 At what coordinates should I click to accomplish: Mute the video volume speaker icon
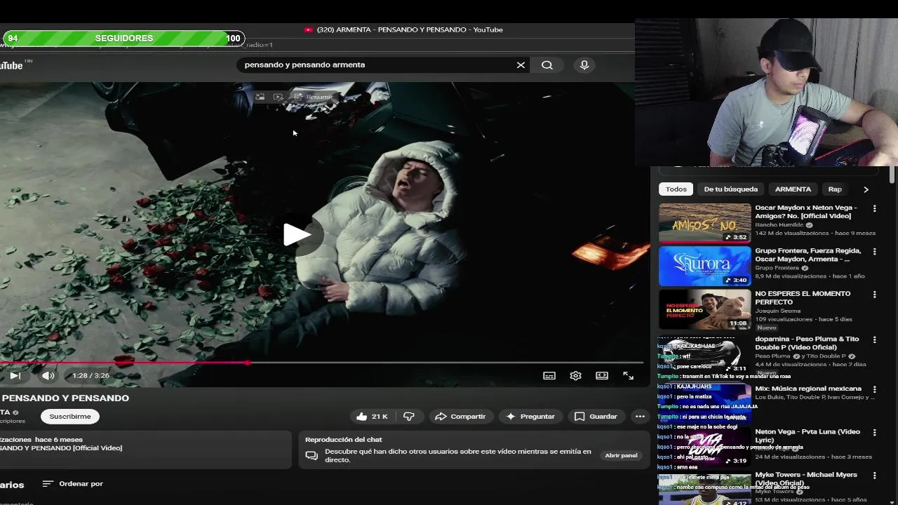[x=48, y=375]
